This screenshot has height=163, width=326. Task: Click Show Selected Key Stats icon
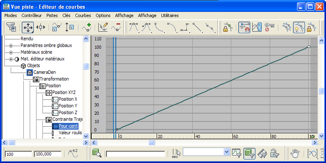(x=73, y=154)
